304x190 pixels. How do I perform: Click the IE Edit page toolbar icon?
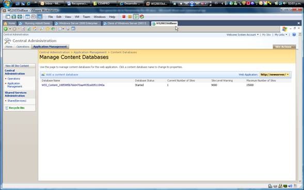pos(73,29)
